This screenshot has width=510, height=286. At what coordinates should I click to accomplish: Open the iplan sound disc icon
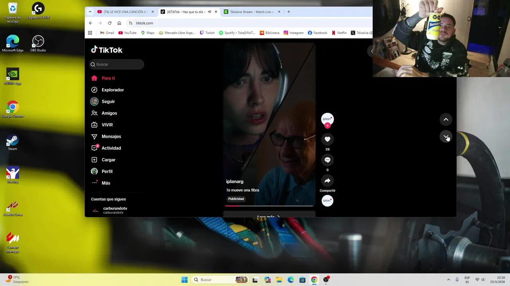328,201
